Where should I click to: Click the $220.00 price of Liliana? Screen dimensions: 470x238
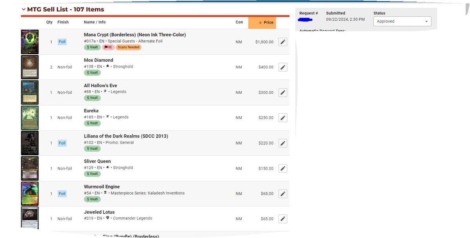pos(266,143)
